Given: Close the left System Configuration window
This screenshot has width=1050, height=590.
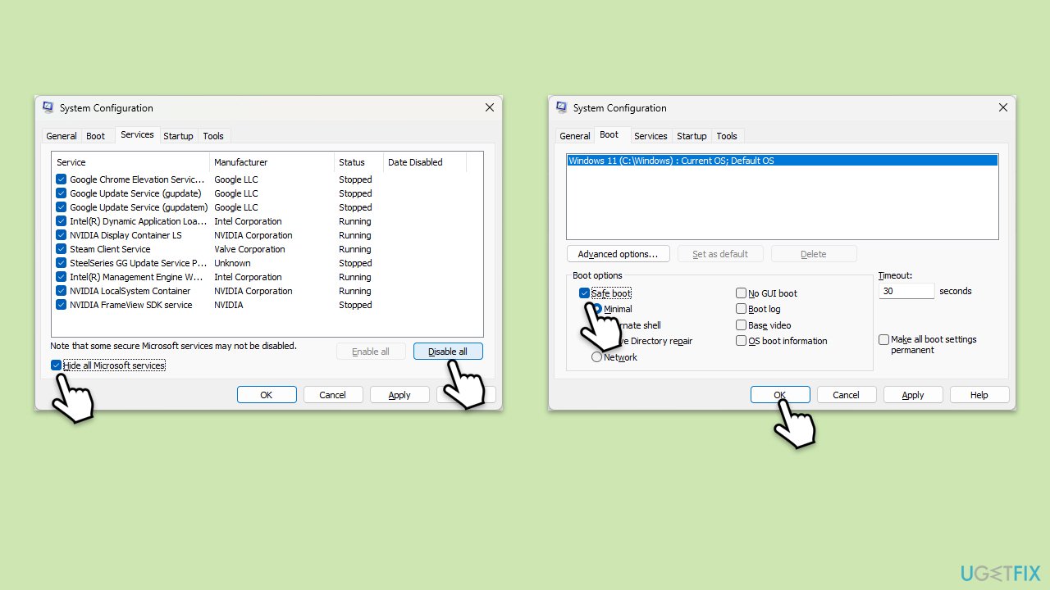Looking at the screenshot, I should click(x=490, y=107).
